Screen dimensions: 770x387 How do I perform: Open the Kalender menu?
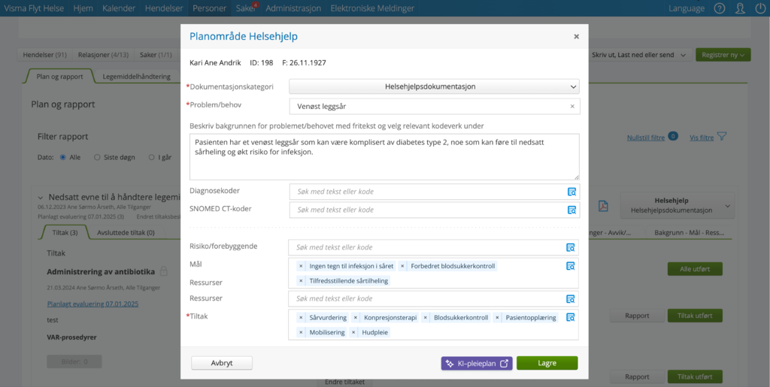[x=119, y=8]
